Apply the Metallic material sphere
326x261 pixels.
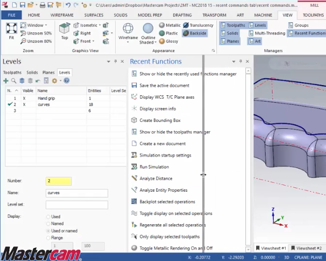[162, 25]
